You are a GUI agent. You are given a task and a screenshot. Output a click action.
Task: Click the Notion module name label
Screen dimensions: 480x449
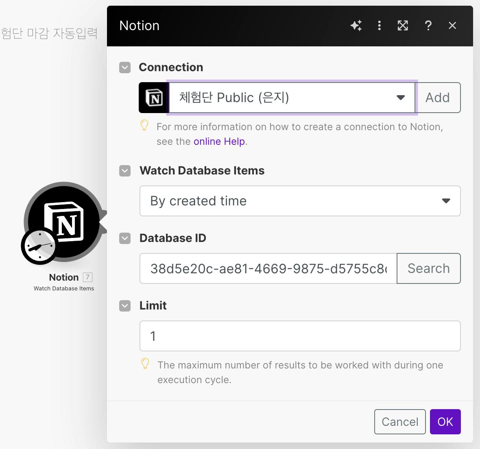point(64,277)
